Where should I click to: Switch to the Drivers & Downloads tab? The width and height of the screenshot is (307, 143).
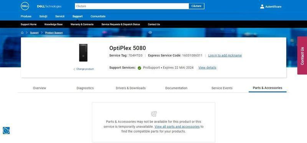click(131, 88)
